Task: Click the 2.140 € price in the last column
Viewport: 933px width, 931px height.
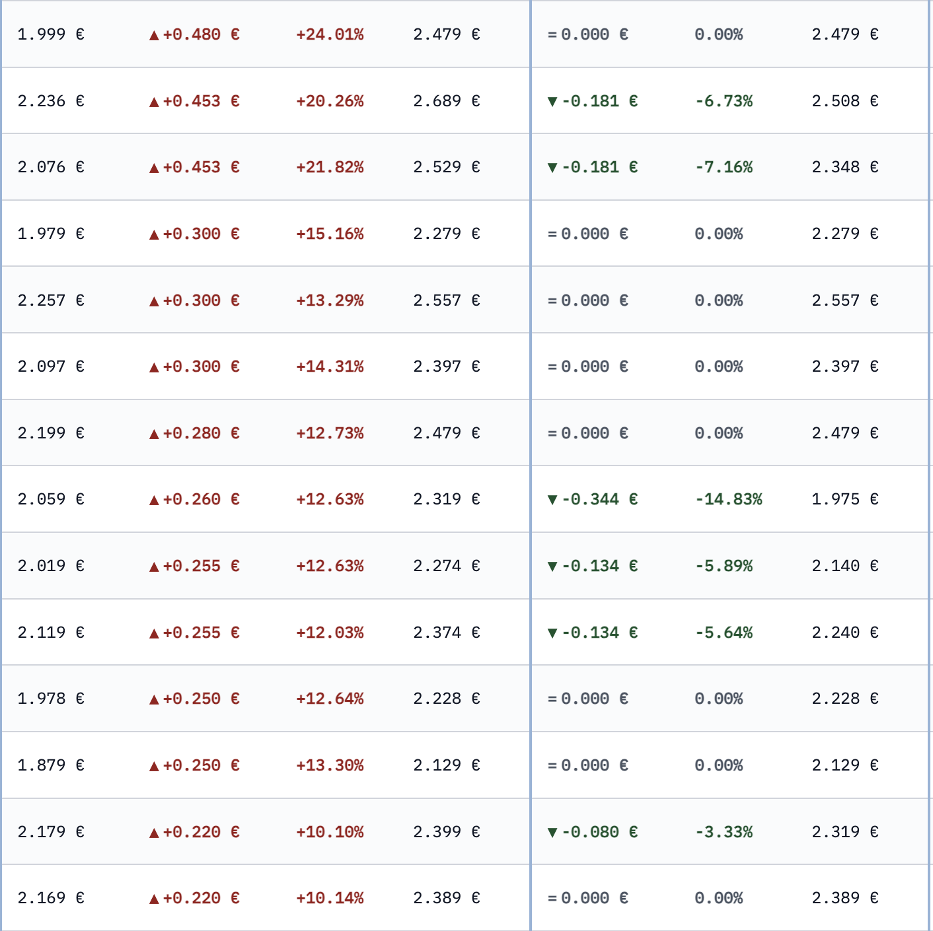Action: pyautogui.click(x=844, y=566)
